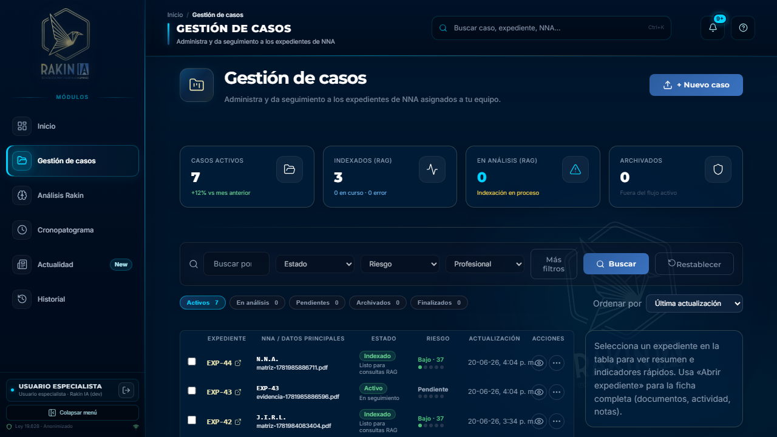The image size is (777, 437).
Task: Open the Profesional filter dropdown
Action: 485,264
